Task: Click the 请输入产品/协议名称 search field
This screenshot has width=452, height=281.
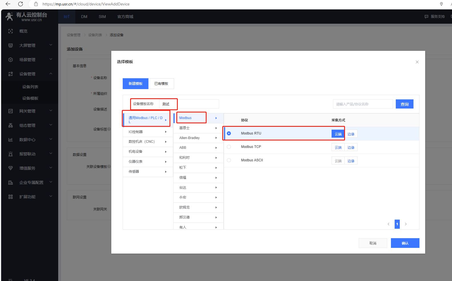Action: (363, 104)
